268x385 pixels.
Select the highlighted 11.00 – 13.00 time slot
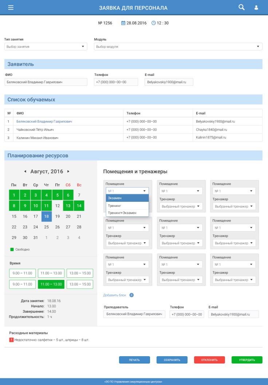51,284
